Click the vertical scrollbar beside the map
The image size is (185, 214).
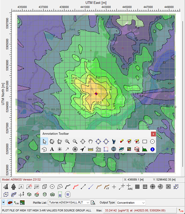[x=183, y=94]
